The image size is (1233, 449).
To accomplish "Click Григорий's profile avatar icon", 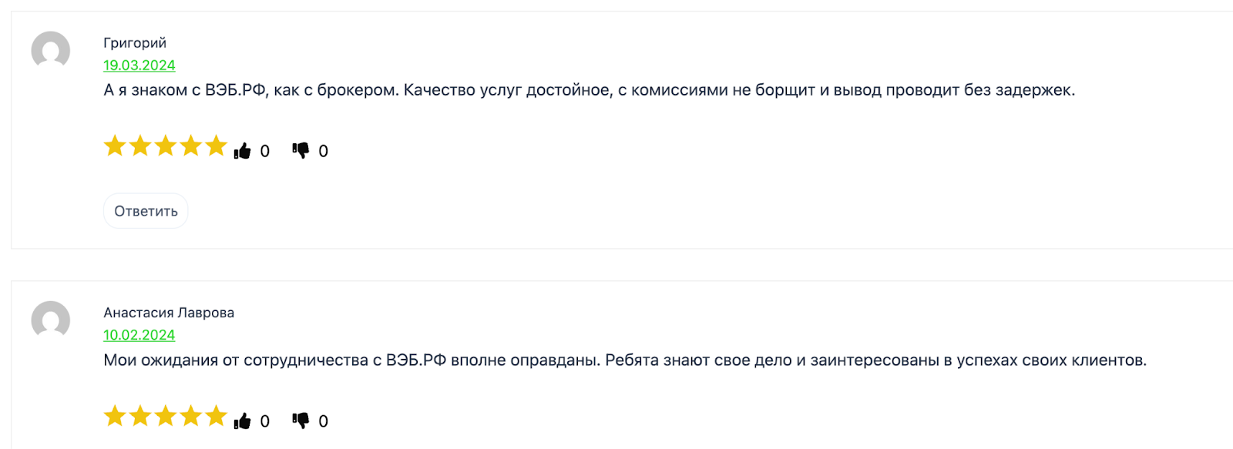I will (x=51, y=51).
